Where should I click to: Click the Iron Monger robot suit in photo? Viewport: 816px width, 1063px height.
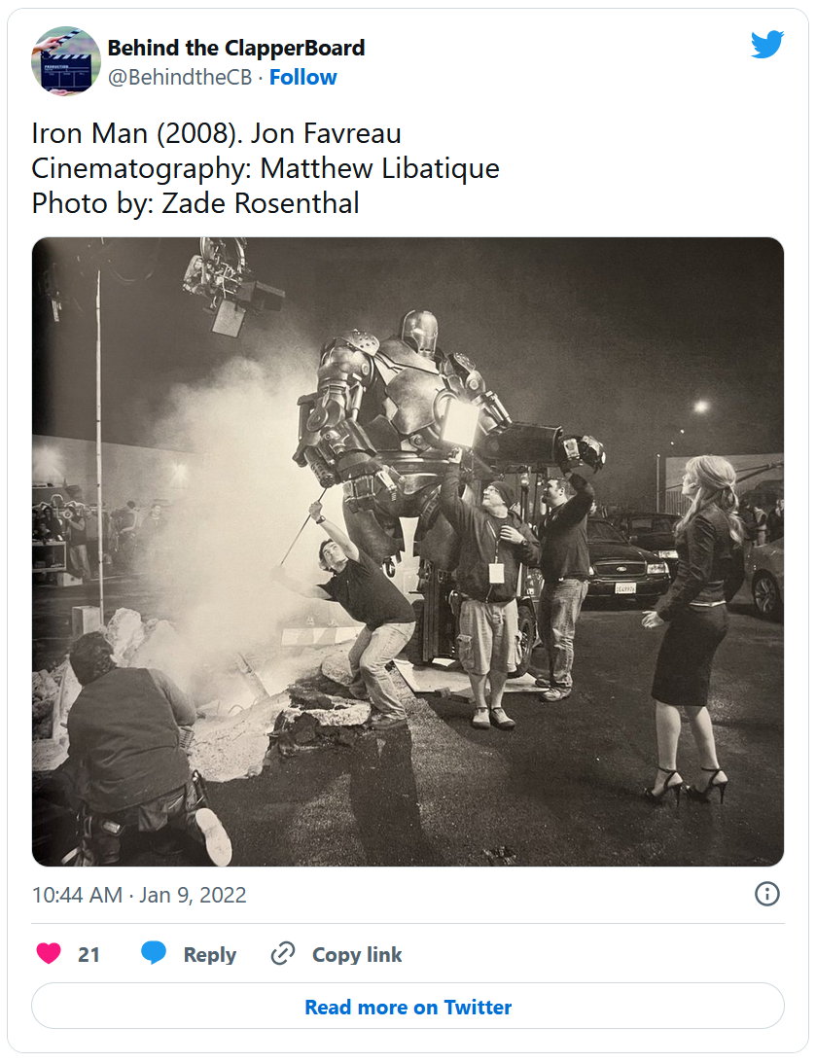(x=408, y=408)
